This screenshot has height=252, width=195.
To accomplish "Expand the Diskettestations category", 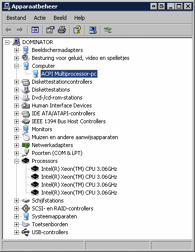I will (x=16, y=90).
